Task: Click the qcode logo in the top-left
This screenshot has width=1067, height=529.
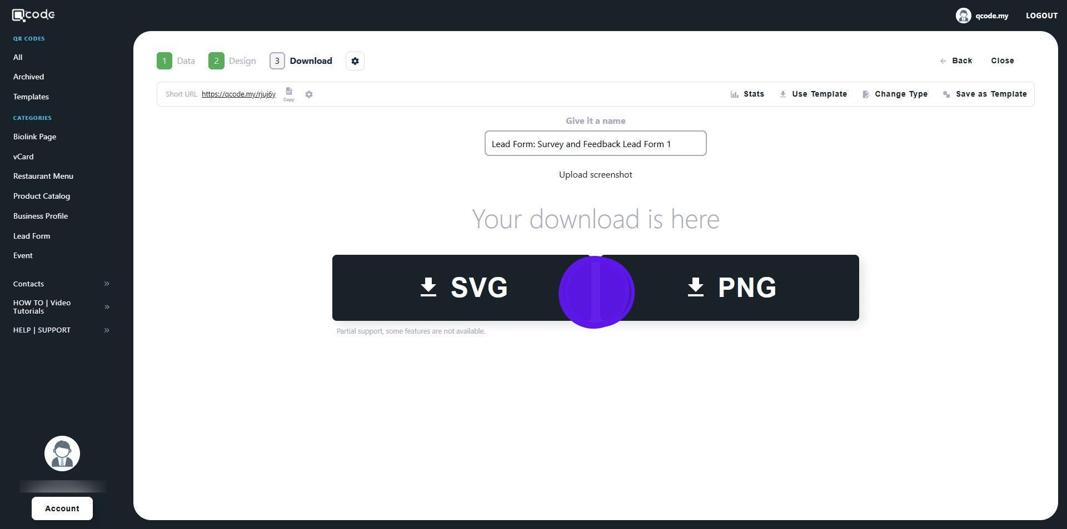Action: [33, 15]
